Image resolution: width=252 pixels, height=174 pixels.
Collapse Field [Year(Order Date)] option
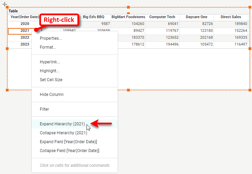pos(69,151)
